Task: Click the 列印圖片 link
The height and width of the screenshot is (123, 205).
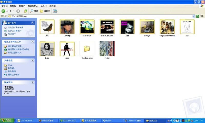Action: (x=12, y=34)
